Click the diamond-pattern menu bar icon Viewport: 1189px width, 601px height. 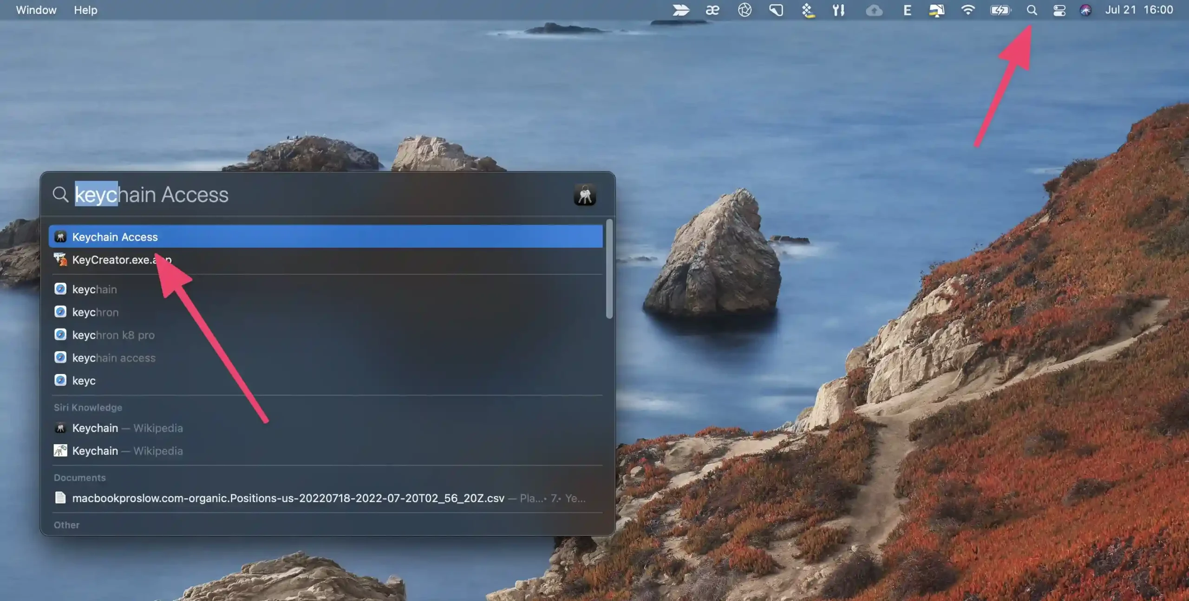click(808, 10)
